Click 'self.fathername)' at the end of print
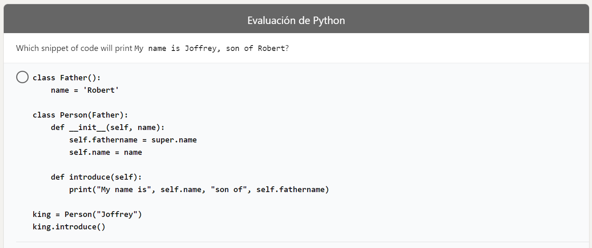The image size is (592, 248). (293, 190)
